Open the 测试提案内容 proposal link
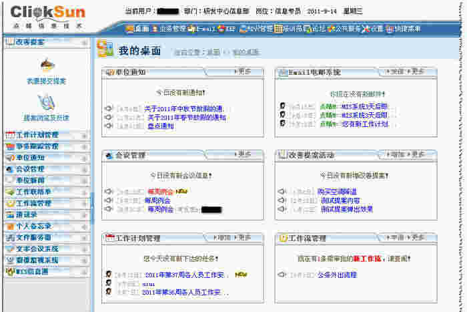Viewport: 467px width, 312px height. click(x=340, y=200)
